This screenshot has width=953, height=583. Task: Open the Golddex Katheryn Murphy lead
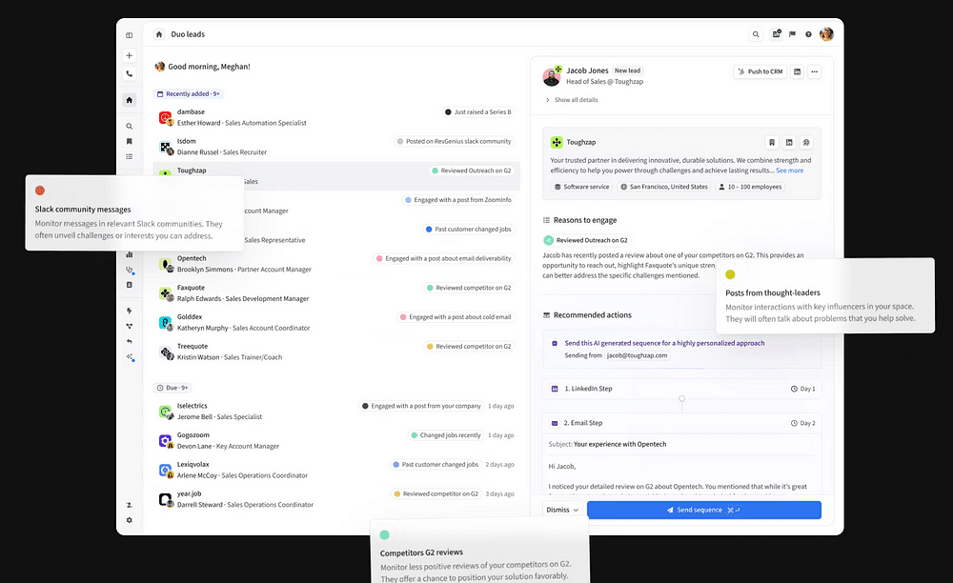(336, 322)
